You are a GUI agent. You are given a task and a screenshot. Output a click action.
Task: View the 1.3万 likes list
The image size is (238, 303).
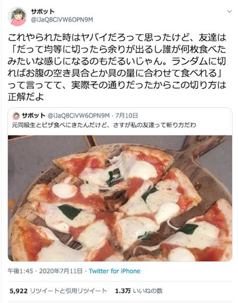click(139, 291)
